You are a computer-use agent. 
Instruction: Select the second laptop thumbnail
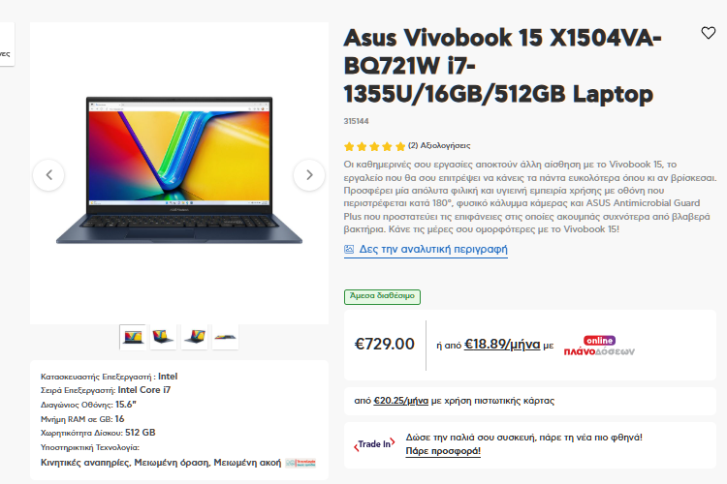[x=163, y=337]
